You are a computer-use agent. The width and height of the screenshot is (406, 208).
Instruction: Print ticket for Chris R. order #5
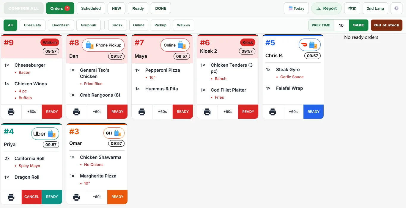point(273,112)
